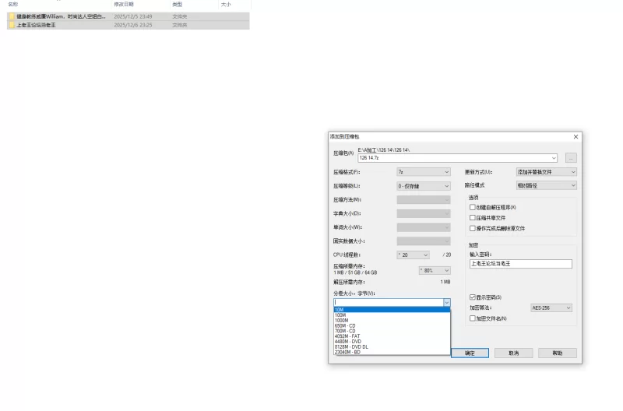Click the 取消 button
The image size is (623, 411).
tap(513, 353)
